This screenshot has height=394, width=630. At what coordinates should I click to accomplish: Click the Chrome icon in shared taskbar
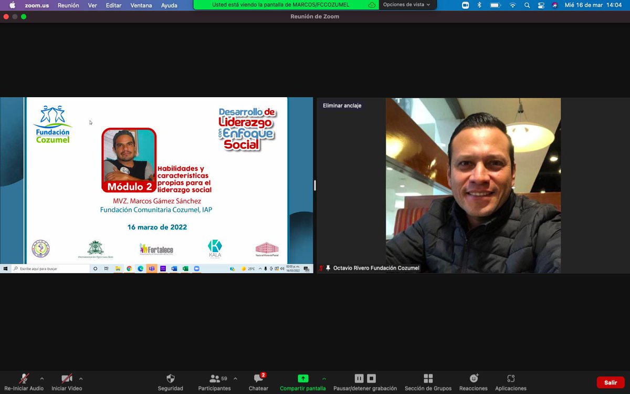tap(129, 268)
